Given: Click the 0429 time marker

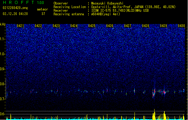Looking at the screenshot, I should pyautogui.click(x=163, y=26).
